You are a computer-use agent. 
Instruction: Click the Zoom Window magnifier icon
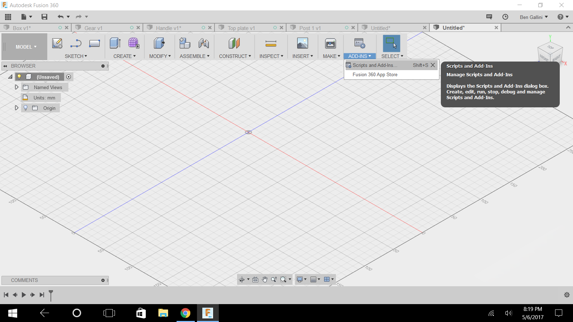coord(283,279)
